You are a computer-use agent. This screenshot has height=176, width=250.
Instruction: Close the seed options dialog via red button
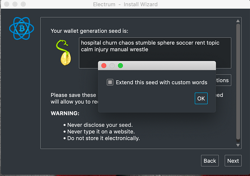tap(104, 66)
